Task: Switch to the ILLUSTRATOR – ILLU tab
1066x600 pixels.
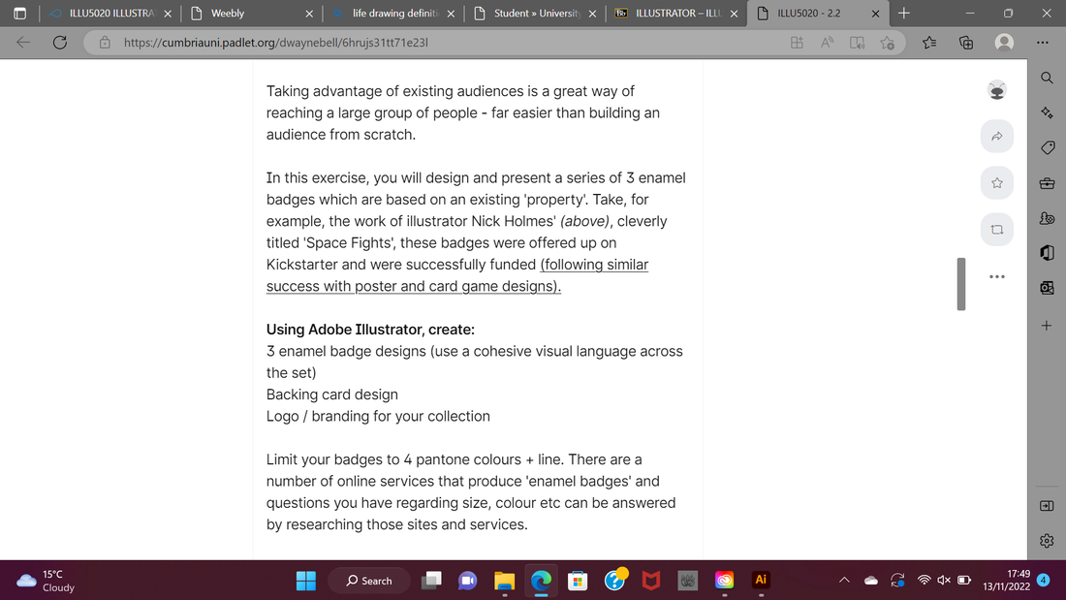Action: (675, 13)
